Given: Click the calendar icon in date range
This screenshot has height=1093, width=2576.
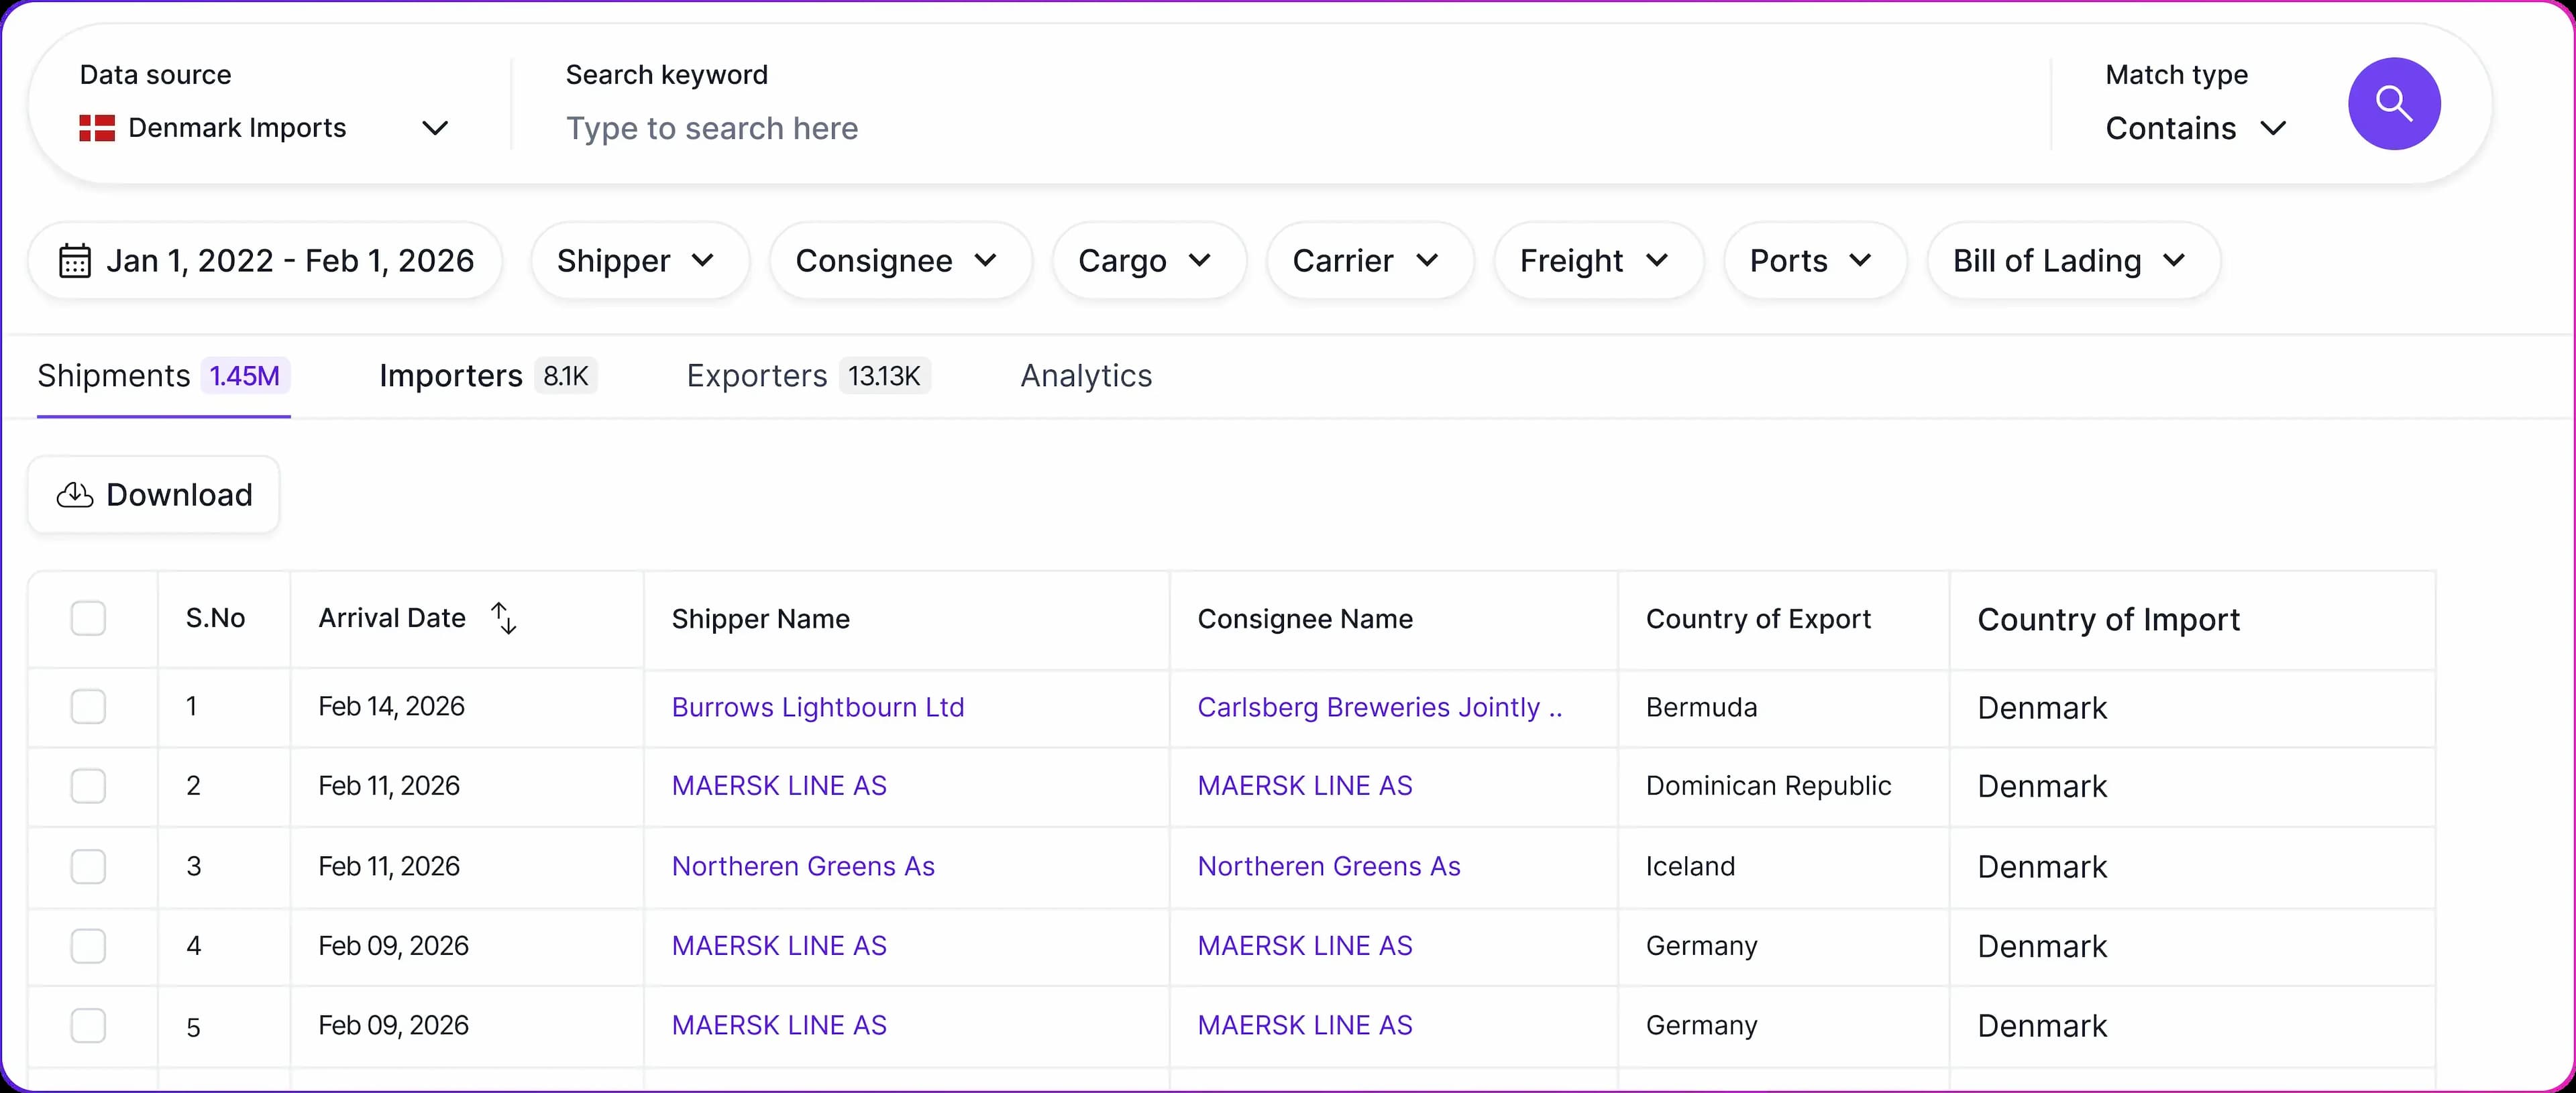Looking at the screenshot, I should click(x=75, y=261).
